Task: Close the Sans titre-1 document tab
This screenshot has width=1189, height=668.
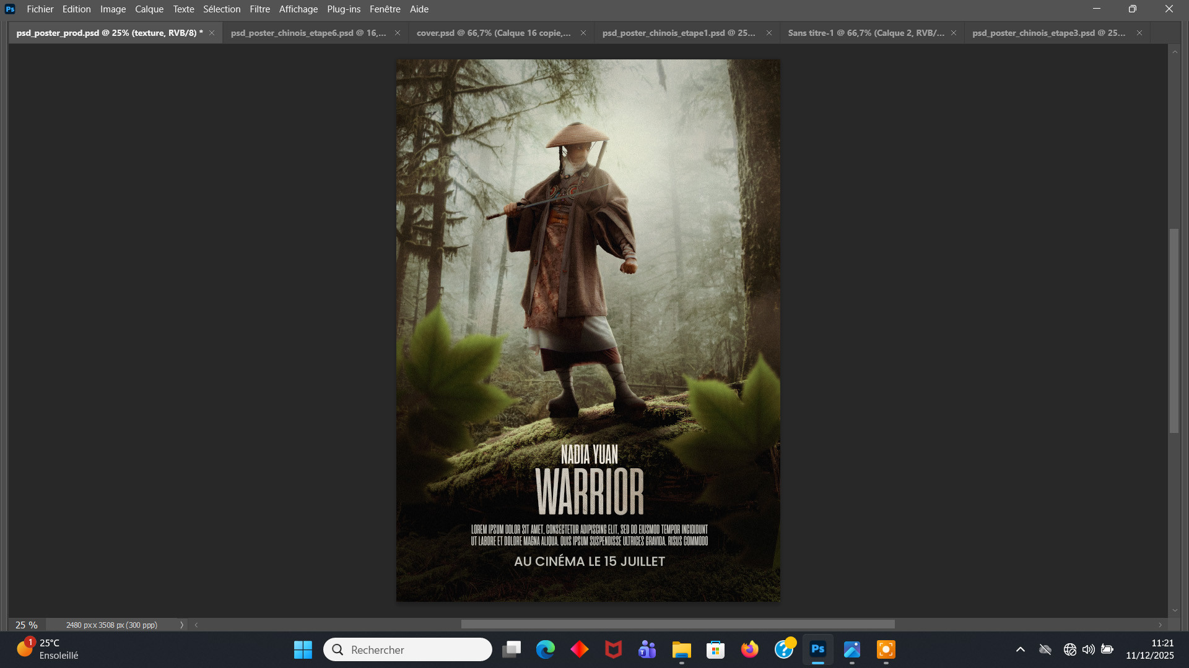Action: [x=954, y=33]
